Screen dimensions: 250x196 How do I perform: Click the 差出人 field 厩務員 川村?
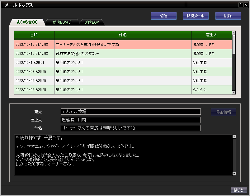(x=130, y=120)
